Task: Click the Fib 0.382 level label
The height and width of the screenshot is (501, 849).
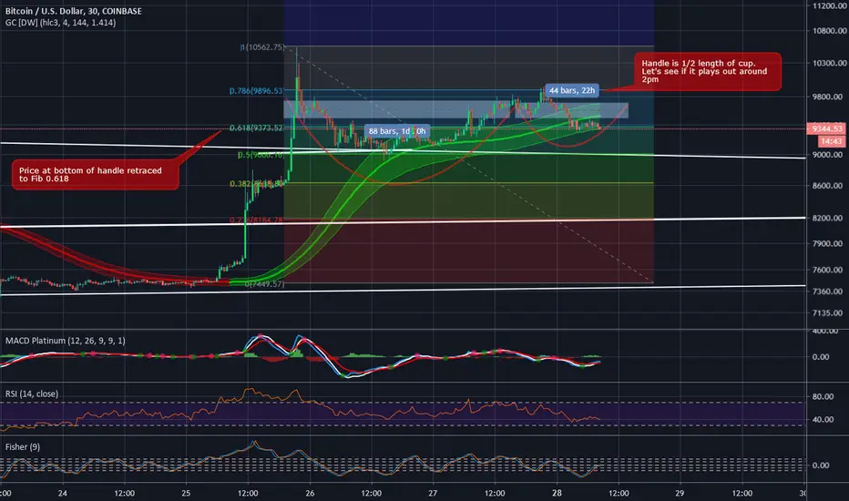Action: [257, 184]
